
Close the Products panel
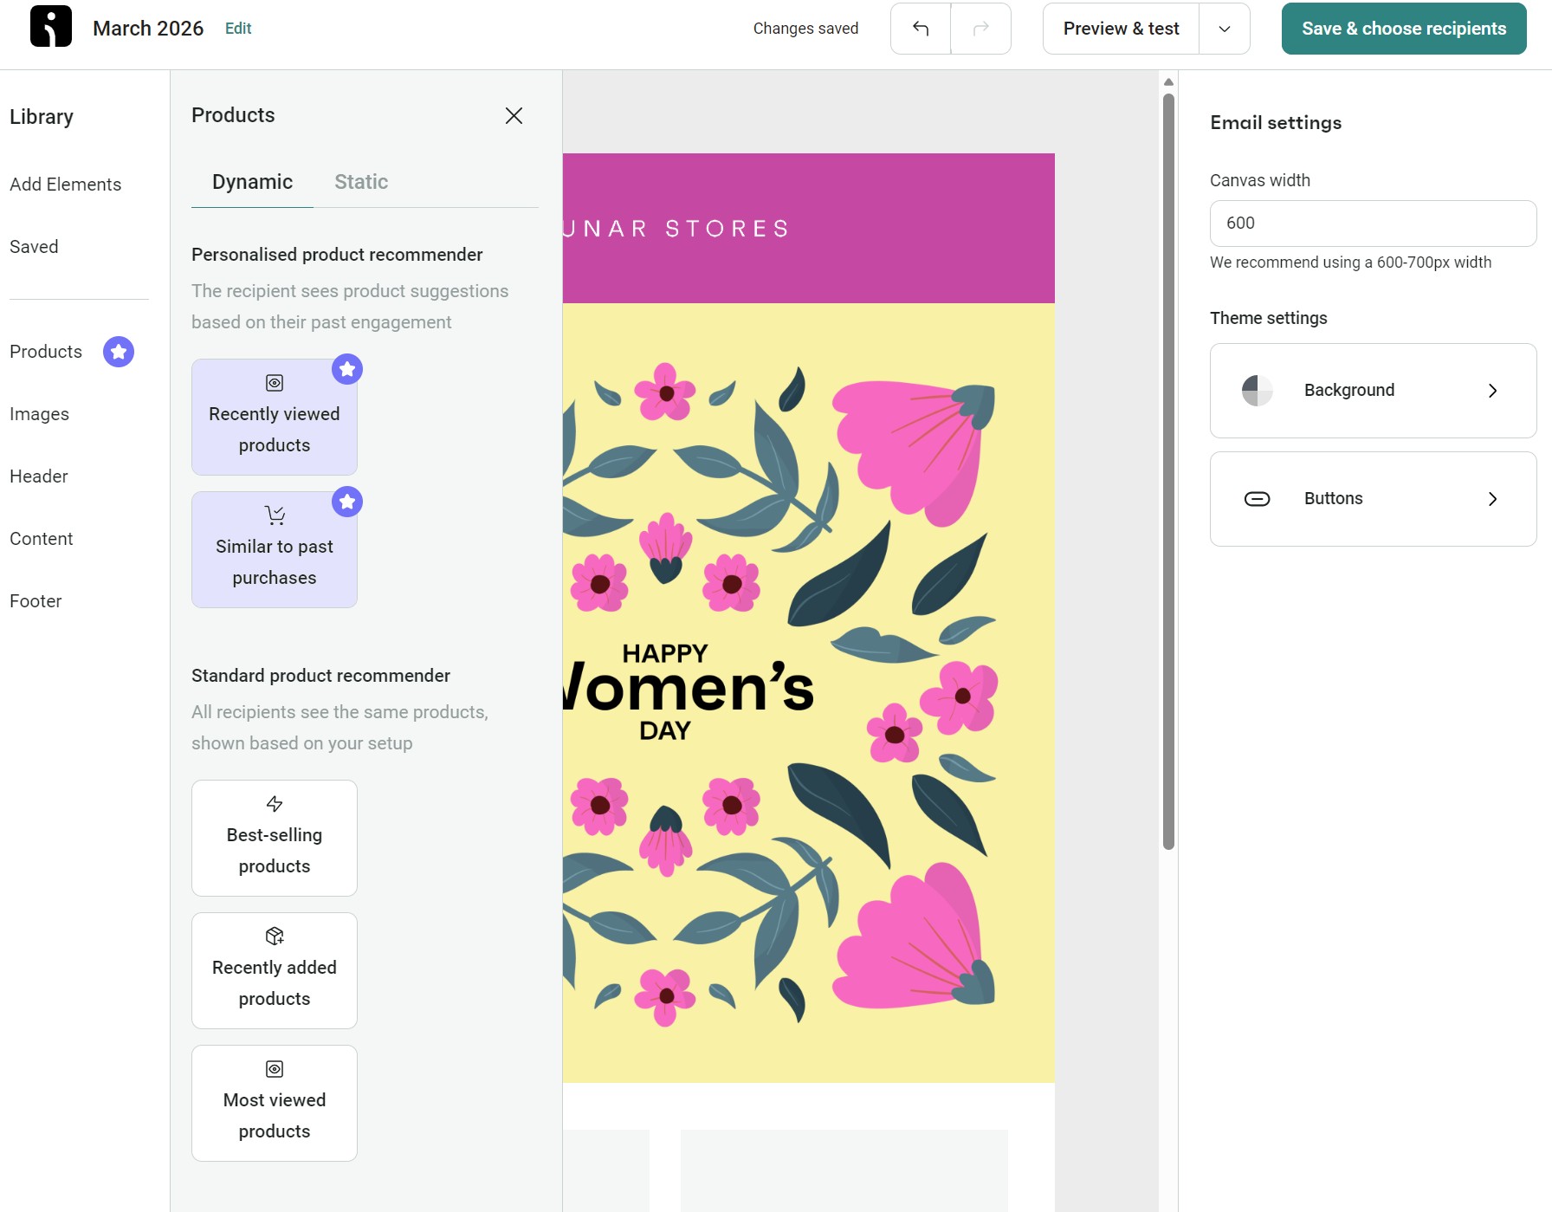(514, 115)
